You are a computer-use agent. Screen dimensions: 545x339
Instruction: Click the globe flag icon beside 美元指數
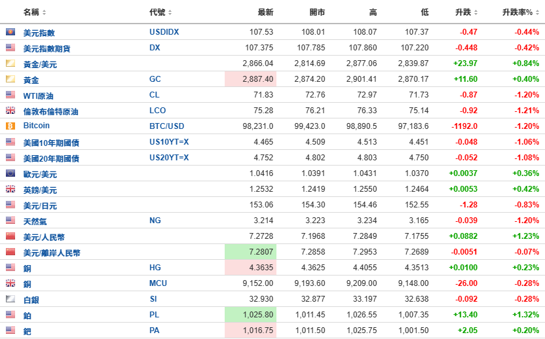[x=10, y=32]
